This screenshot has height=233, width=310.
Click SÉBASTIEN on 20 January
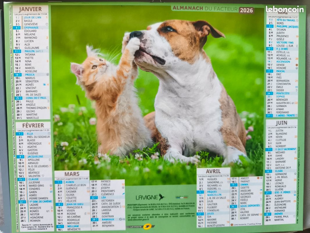coord(32,81)
